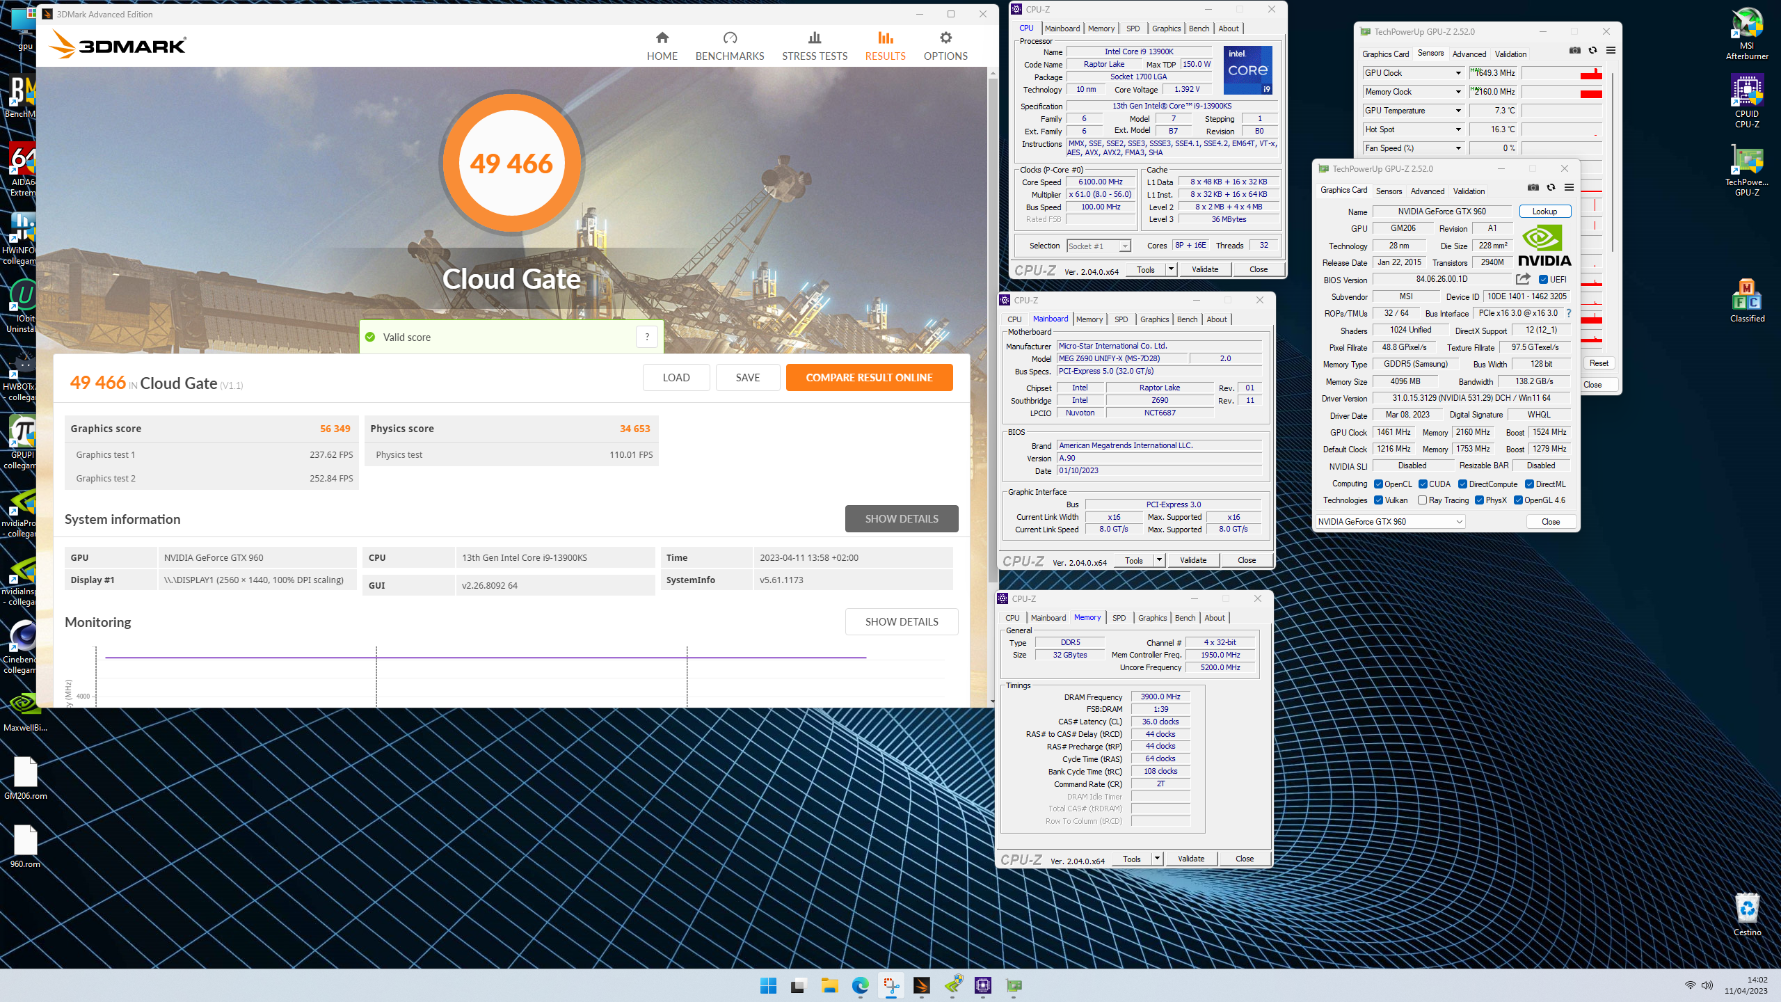The image size is (1781, 1002).
Task: Toggle PhysX checkbox in GPU-Z
Action: pos(1479,500)
